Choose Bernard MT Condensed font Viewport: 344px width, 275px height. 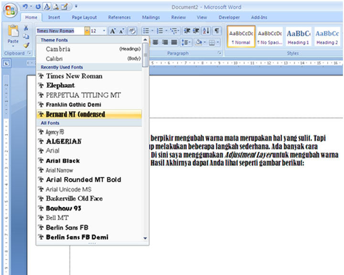pos(89,114)
